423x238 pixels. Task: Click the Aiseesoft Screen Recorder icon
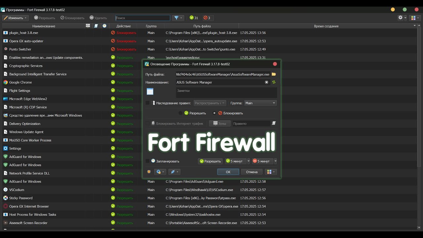click(x=5, y=223)
